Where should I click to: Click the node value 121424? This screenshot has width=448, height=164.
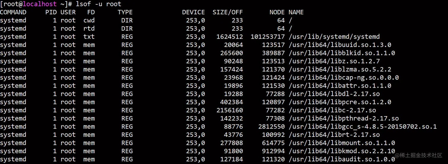tap(273, 78)
